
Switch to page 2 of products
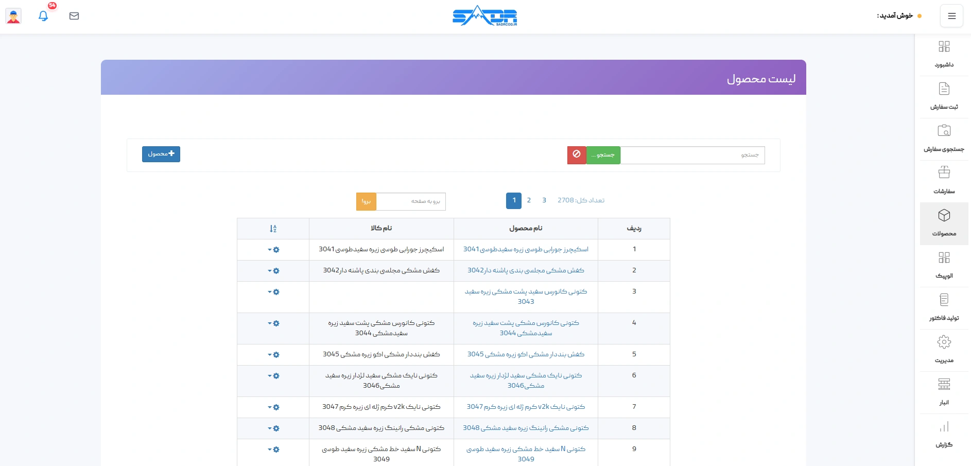pos(529,201)
